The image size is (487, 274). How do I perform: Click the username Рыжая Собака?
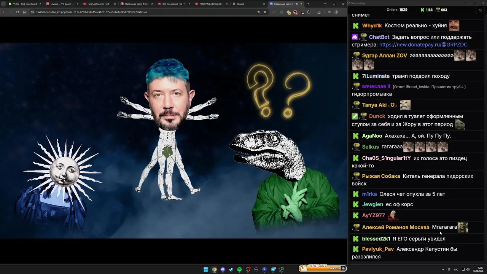click(381, 176)
